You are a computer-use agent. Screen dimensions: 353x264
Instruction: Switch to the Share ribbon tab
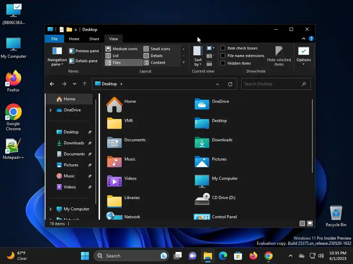click(x=94, y=39)
